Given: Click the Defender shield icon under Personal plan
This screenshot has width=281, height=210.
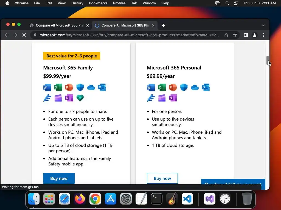Looking at the screenshot, I should pyautogui.click(x=184, y=87).
